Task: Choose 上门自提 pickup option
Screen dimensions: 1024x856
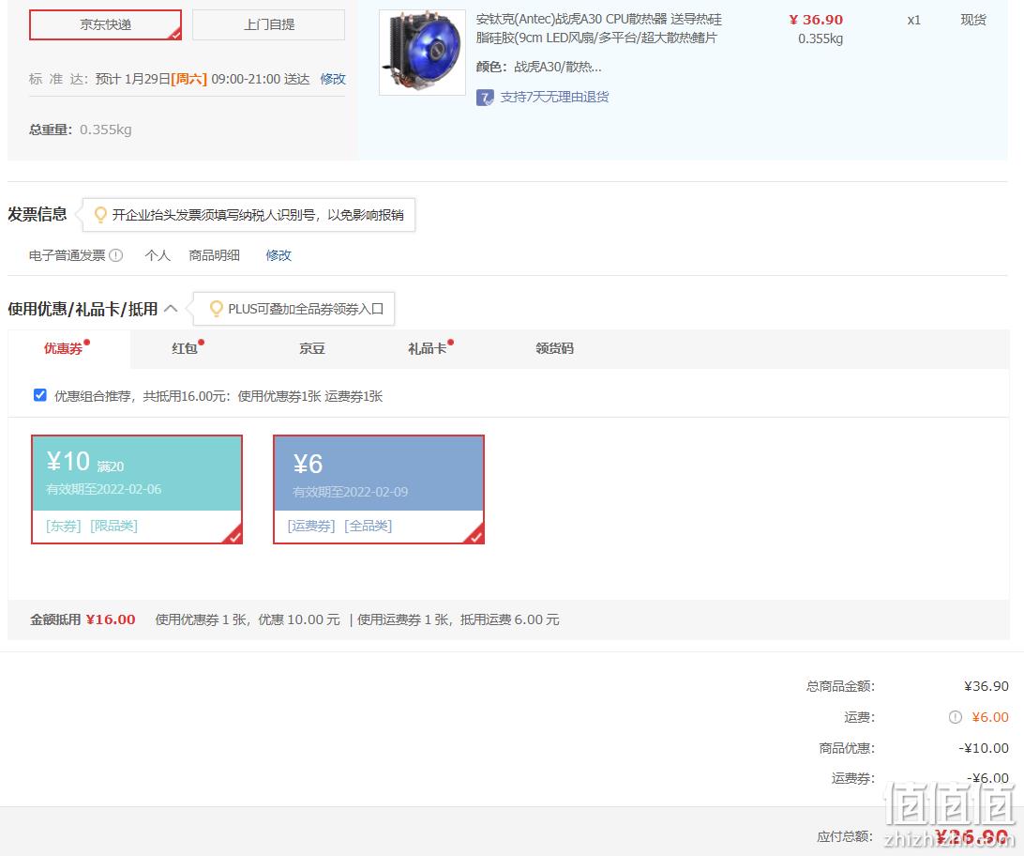Action: [x=269, y=24]
